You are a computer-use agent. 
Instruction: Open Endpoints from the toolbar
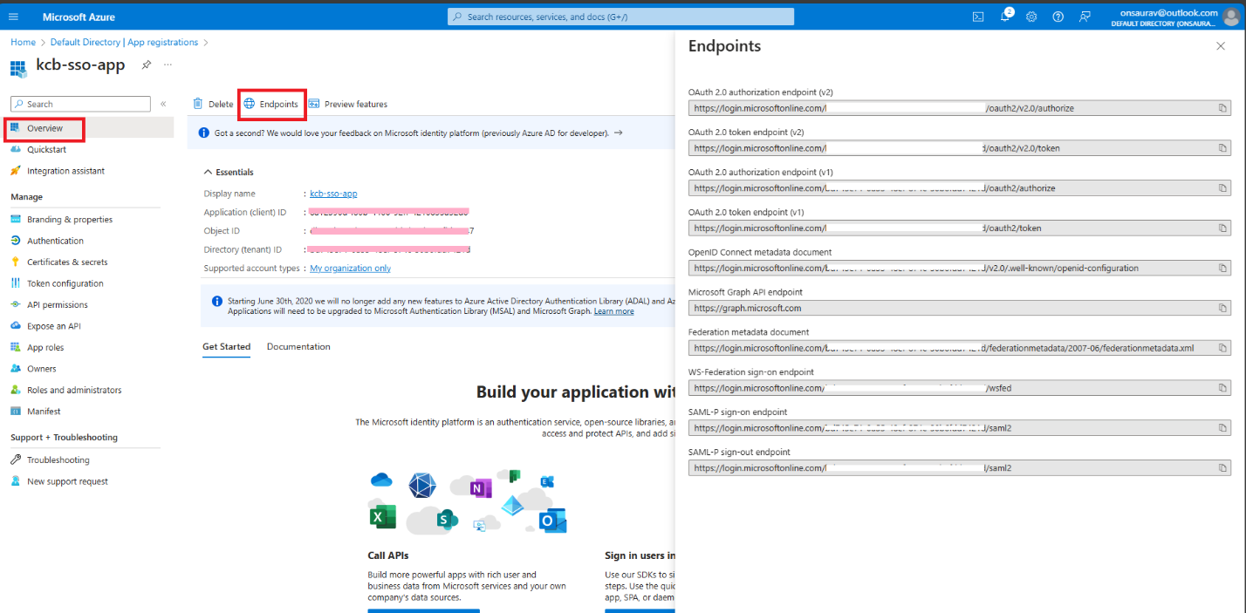coord(271,104)
